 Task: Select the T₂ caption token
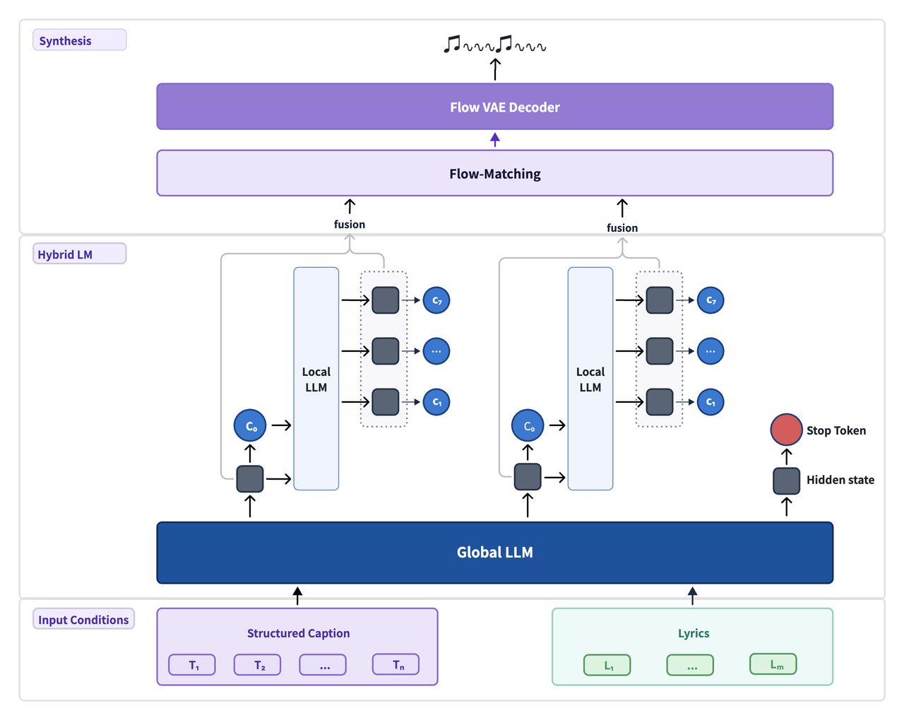tap(258, 665)
